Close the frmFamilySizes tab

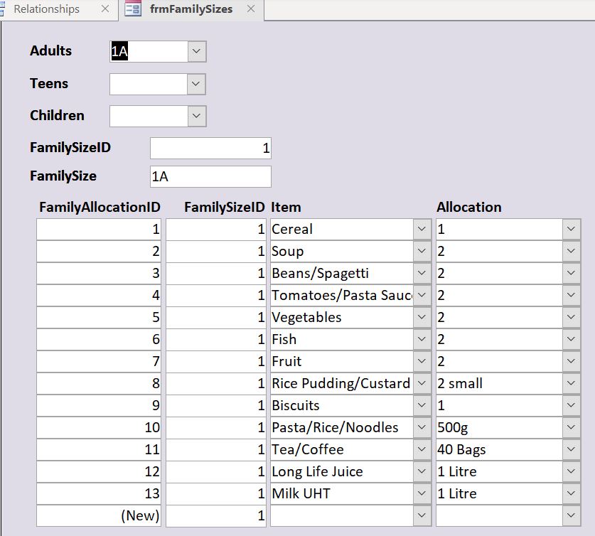(250, 9)
